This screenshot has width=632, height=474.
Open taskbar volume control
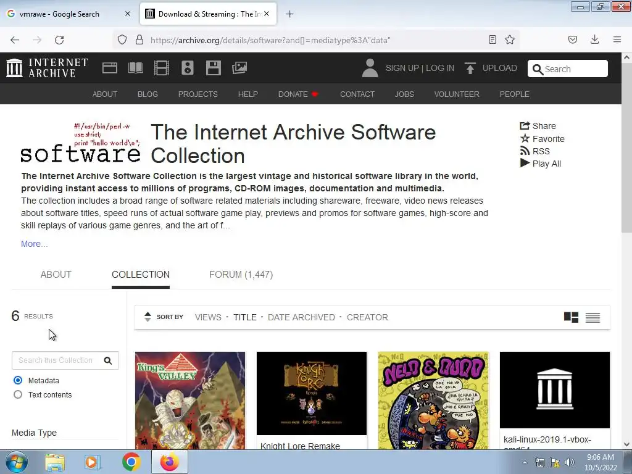click(570, 462)
